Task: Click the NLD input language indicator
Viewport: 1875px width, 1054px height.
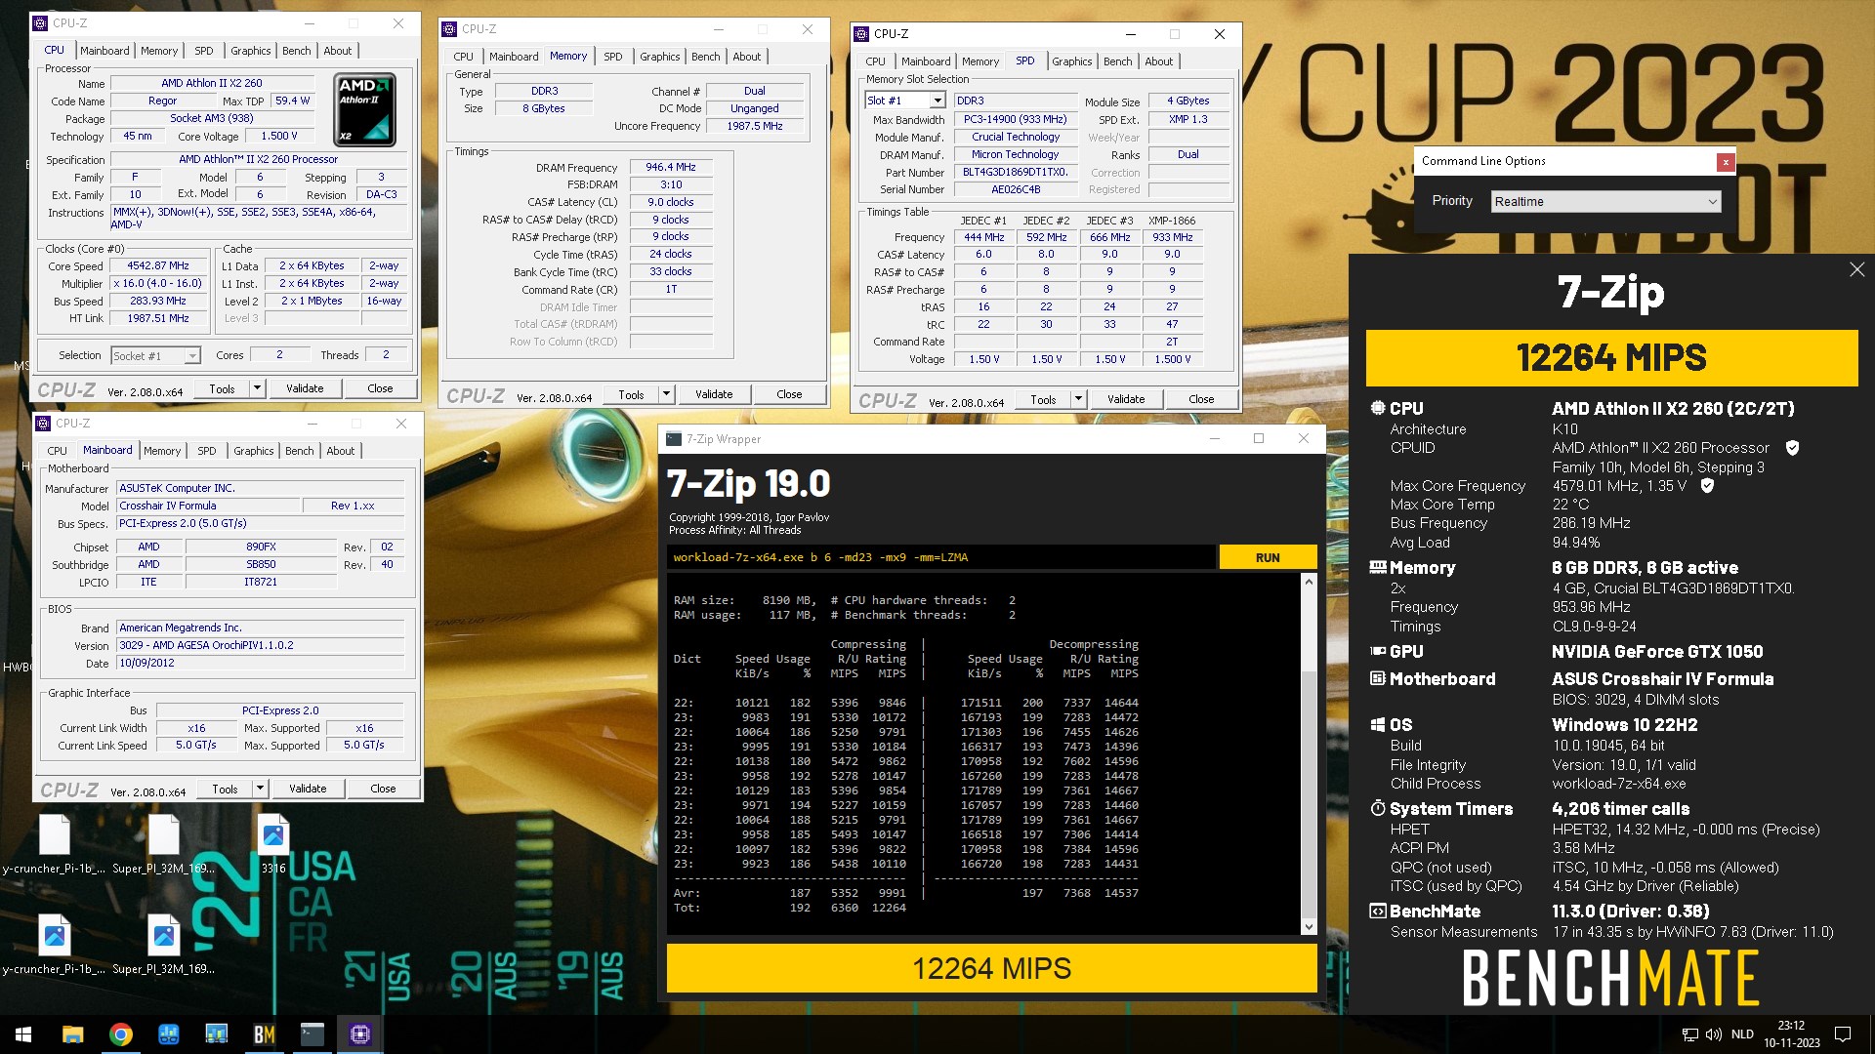Action: point(1742,1034)
